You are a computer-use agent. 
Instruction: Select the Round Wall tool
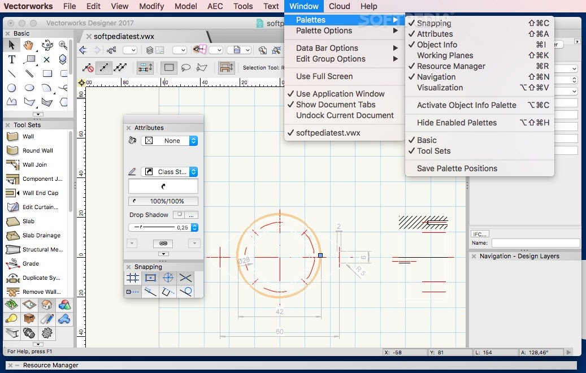coord(37,151)
